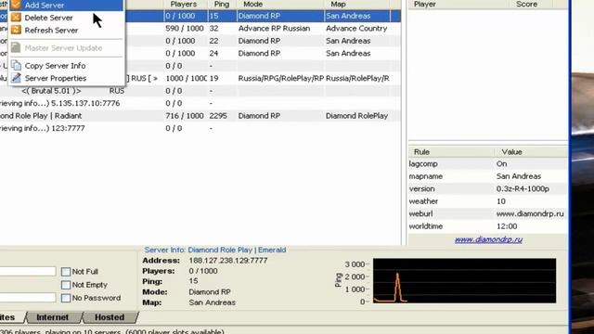
Task: Click the Value column header
Action: [531, 152]
